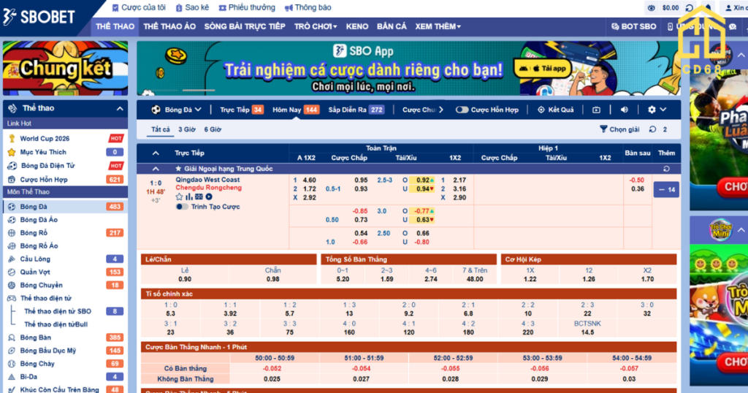Open the Xin chào user account menu

735,7
